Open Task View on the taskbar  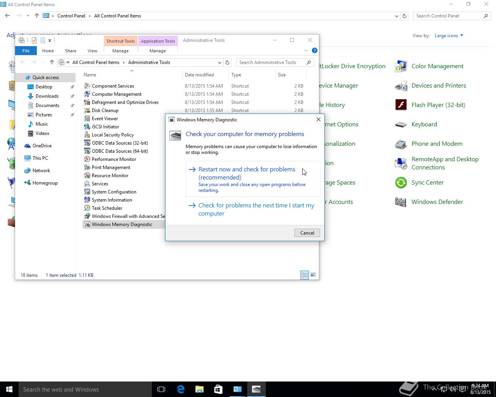coord(161,389)
